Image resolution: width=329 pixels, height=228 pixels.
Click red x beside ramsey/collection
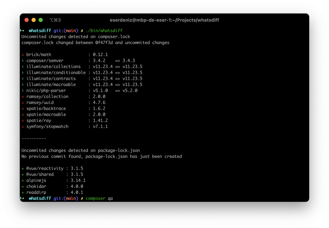[x=23, y=97]
